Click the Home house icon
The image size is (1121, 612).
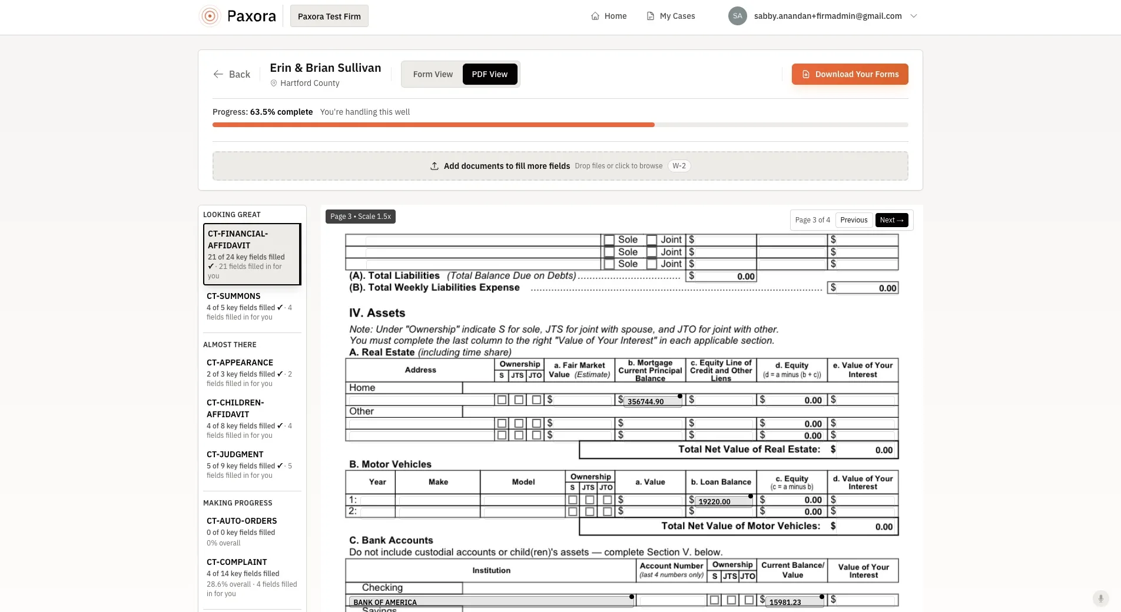coord(595,16)
